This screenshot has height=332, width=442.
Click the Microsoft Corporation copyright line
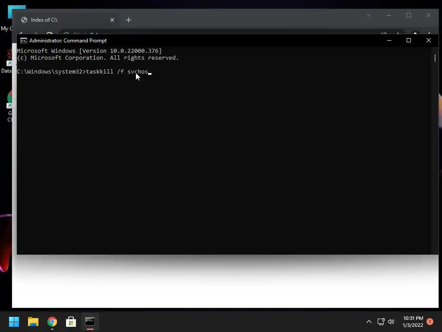click(x=98, y=58)
